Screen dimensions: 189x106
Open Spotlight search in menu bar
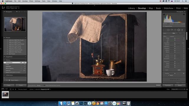tap(183, 1)
